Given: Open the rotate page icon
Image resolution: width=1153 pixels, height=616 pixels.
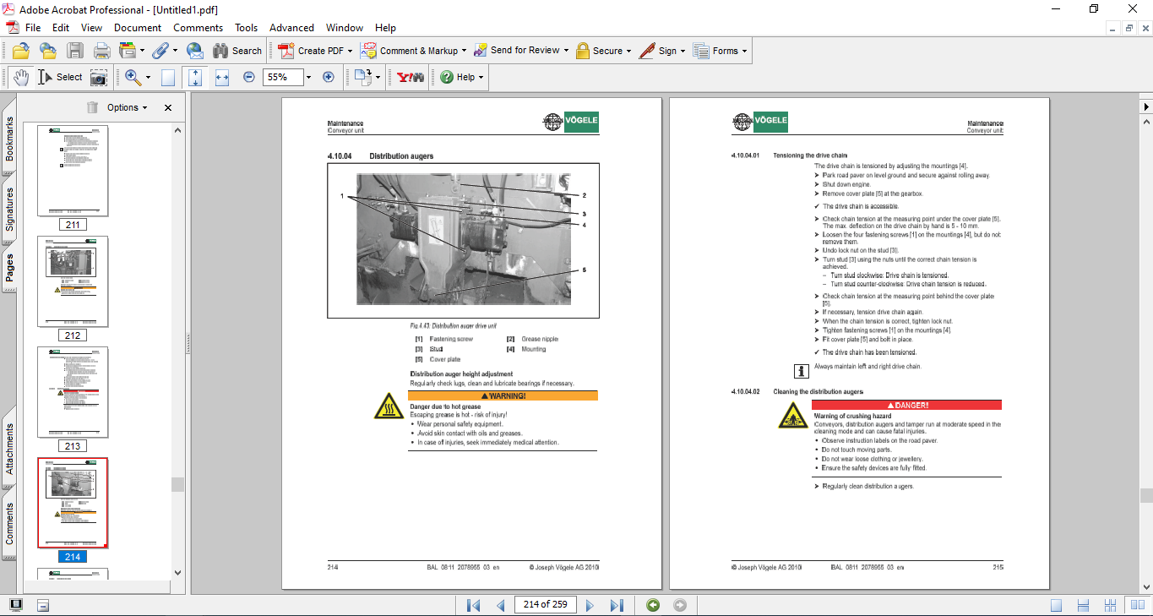Looking at the screenshot, I should click(x=363, y=77).
